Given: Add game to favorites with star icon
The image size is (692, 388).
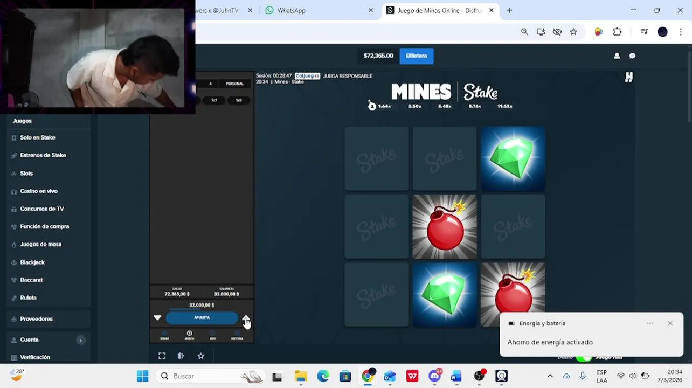Looking at the screenshot, I should [x=200, y=356].
